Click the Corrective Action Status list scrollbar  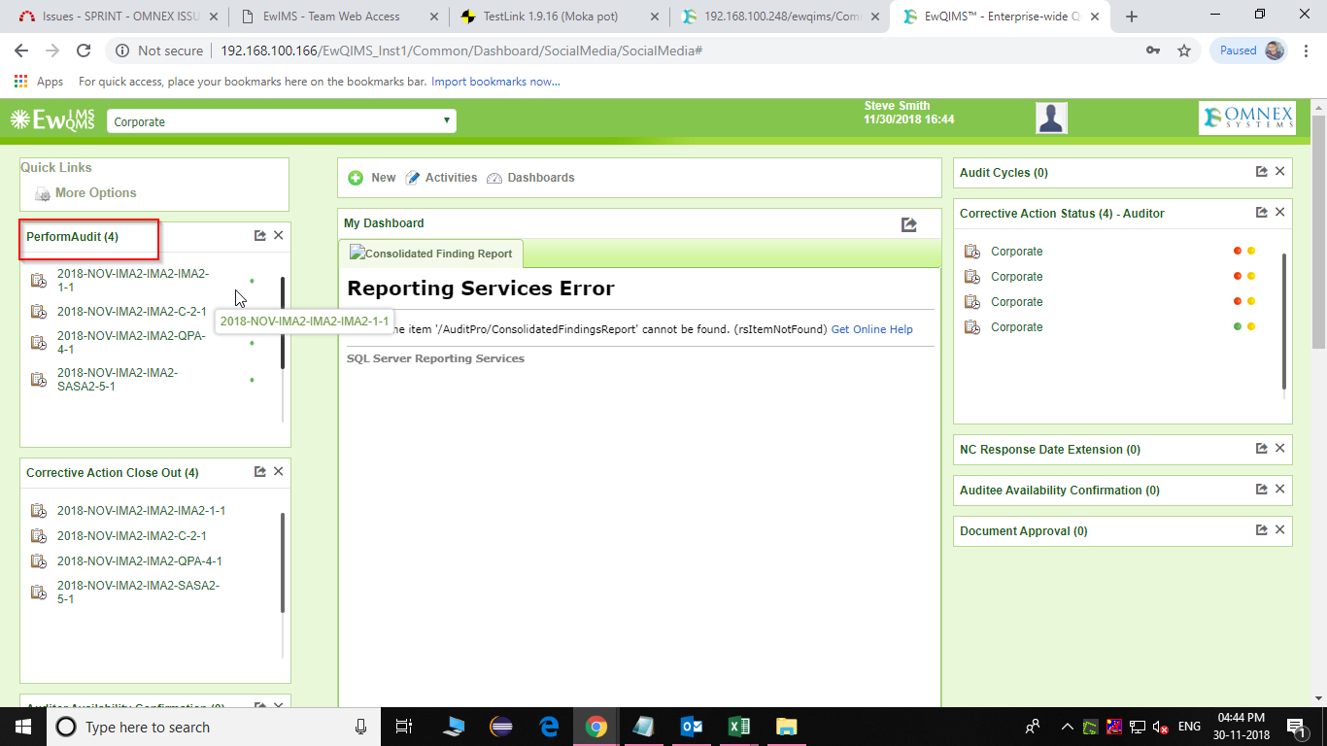pyautogui.click(x=1284, y=322)
